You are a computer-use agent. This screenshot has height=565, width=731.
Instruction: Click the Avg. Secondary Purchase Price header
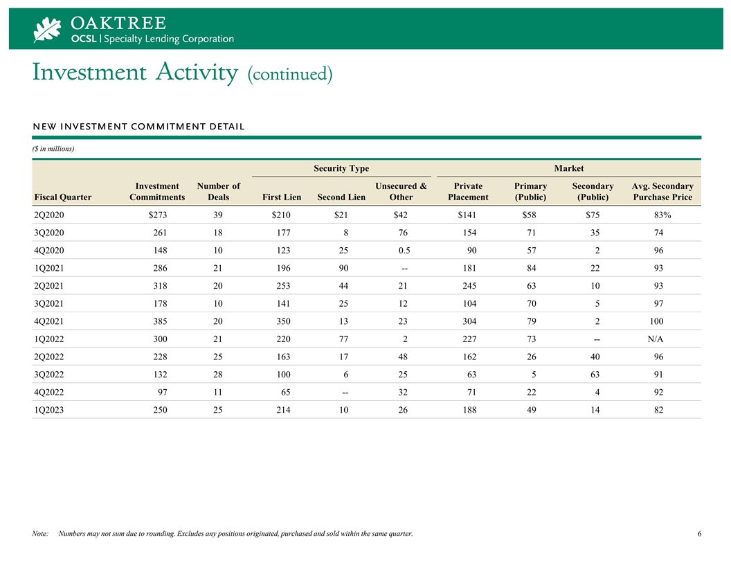click(x=662, y=192)
